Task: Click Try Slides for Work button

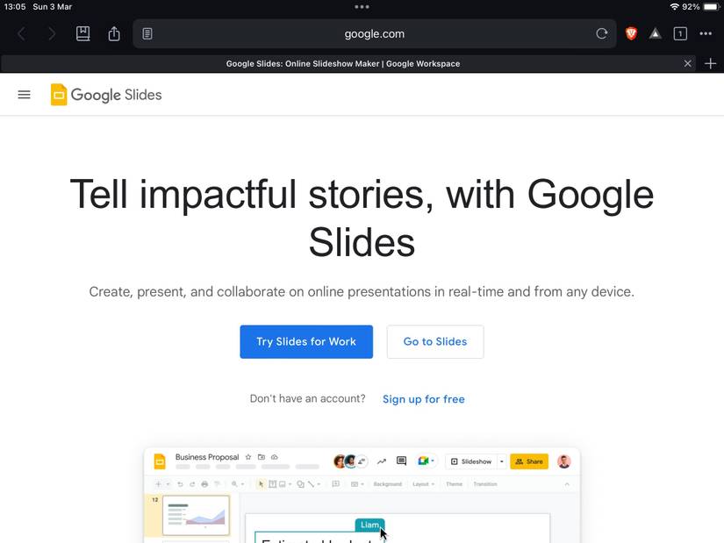Action: click(306, 342)
